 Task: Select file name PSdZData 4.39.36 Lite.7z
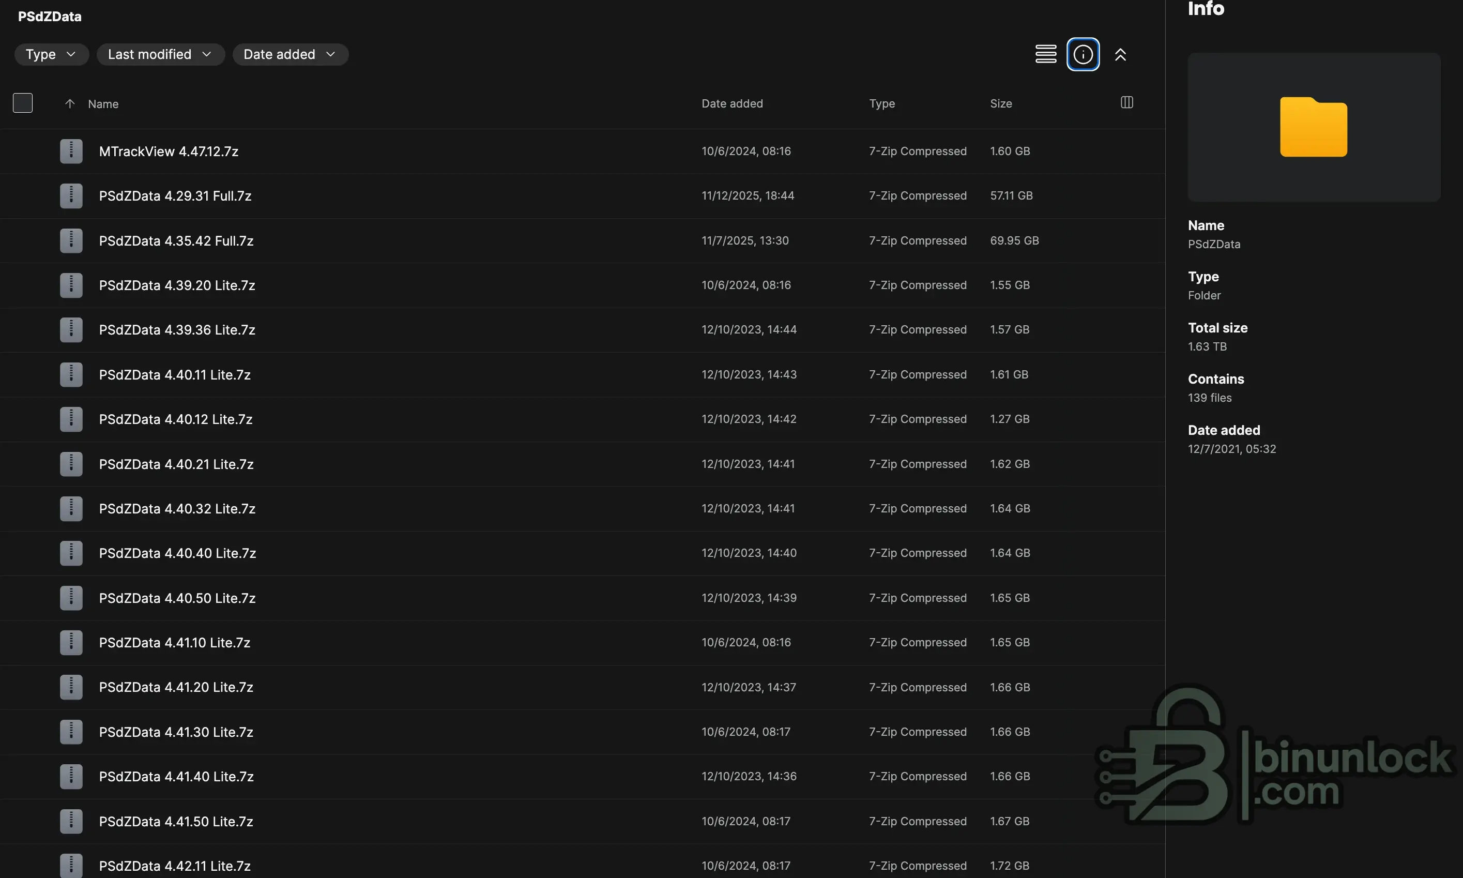coord(177,329)
